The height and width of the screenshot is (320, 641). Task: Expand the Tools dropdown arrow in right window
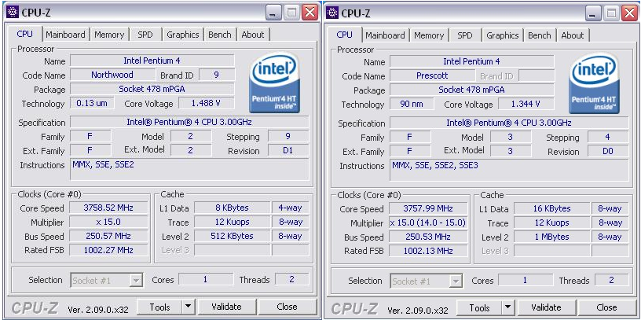[x=507, y=307]
